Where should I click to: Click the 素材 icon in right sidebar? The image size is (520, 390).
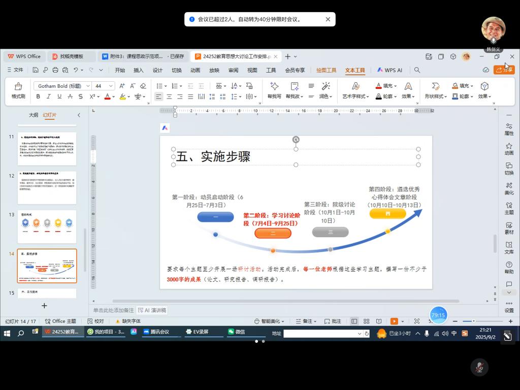pyautogui.click(x=509, y=228)
